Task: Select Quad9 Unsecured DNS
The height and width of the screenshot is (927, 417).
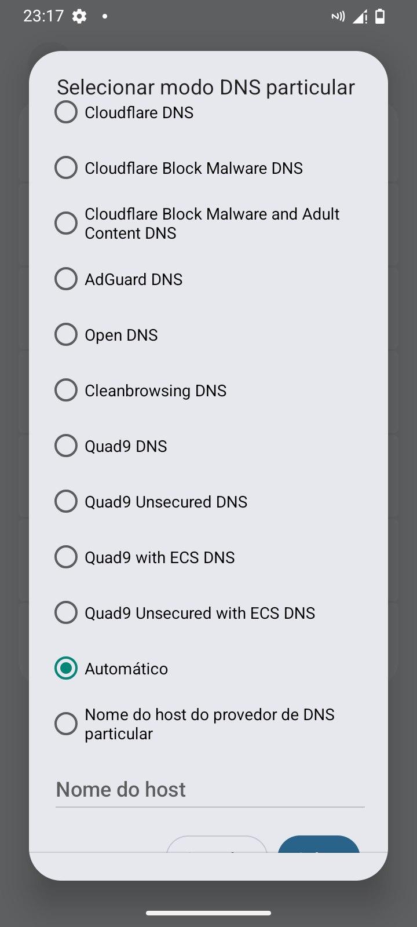Action: point(66,502)
